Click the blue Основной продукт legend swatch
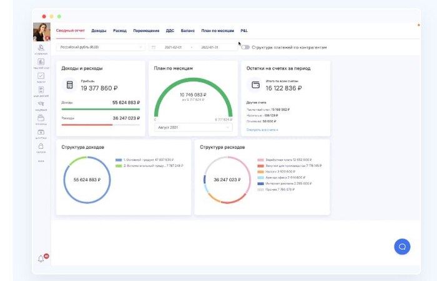 119,160
